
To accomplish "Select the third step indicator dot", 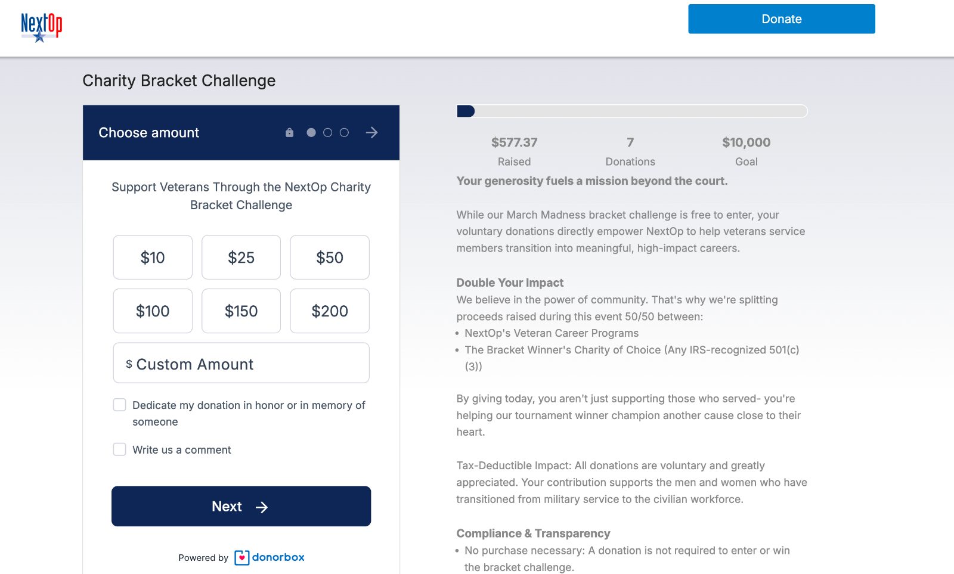I will 344,133.
